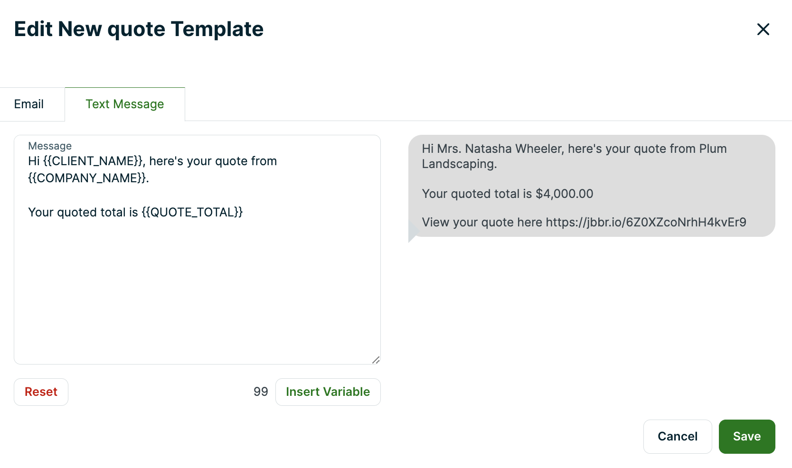
Task: Reset the message template
Action: tap(41, 392)
